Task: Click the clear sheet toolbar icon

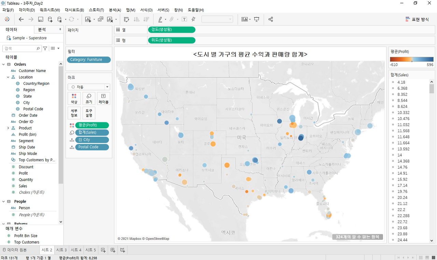Action: (110, 19)
